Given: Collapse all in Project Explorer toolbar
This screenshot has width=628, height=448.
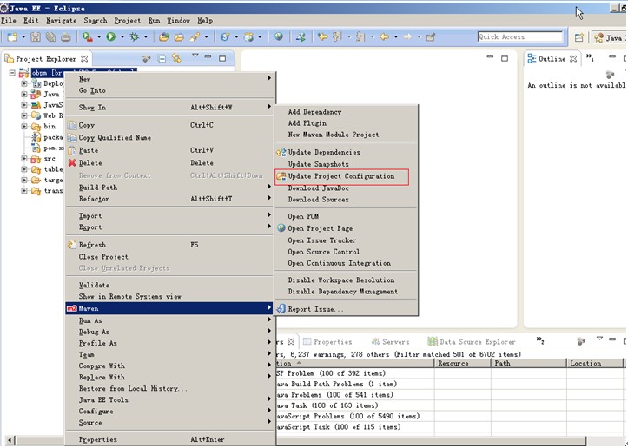Looking at the screenshot, I should coord(162,59).
